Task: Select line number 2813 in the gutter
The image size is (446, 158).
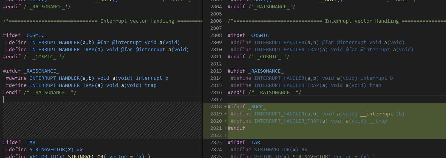Action: (216, 71)
